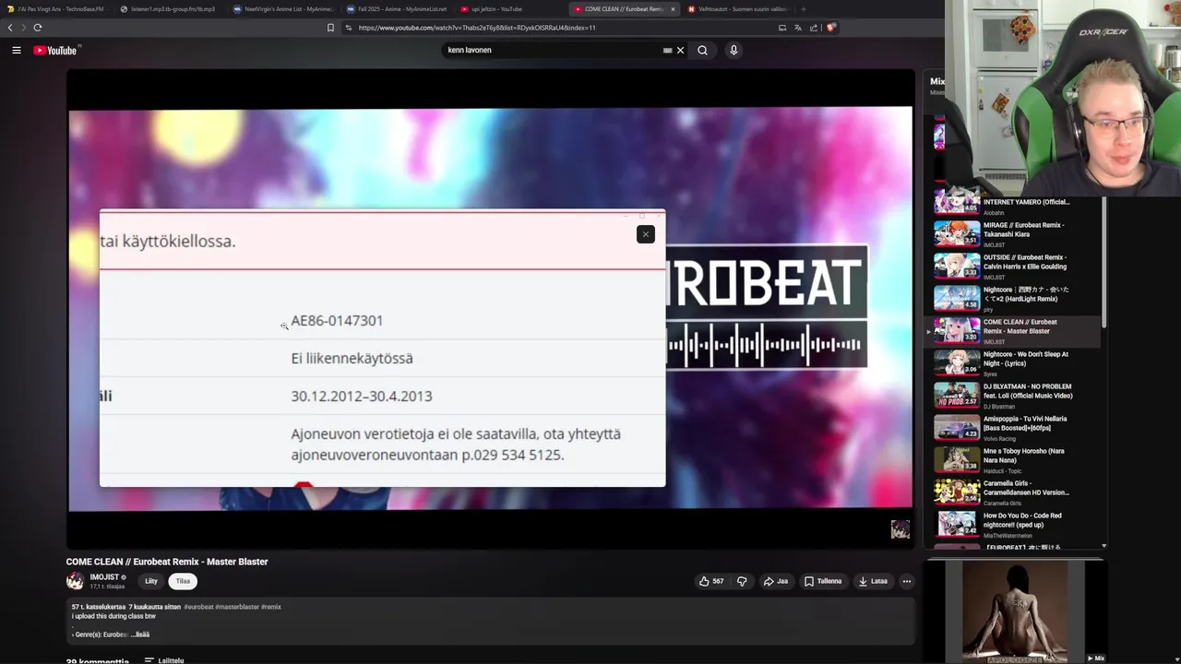Screen dimensions: 1181x664
Task: Click the #masterblaster hashtag link
Action: pyautogui.click(x=237, y=607)
